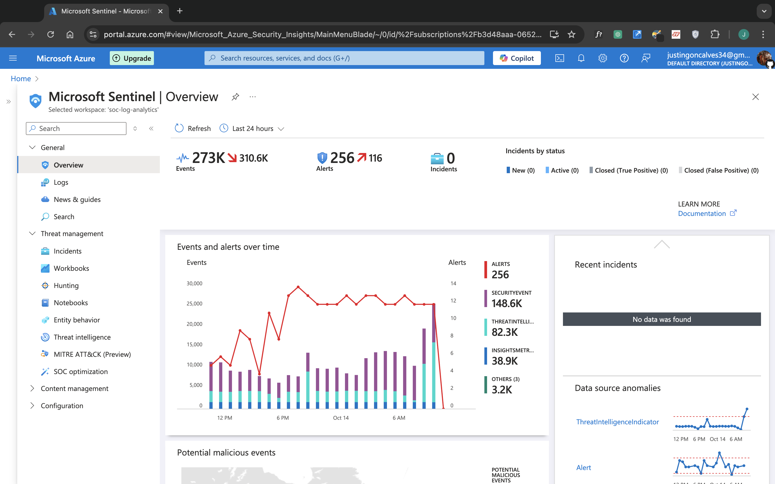
Task: Click the Incidents briefcase tile icon
Action: (x=437, y=158)
